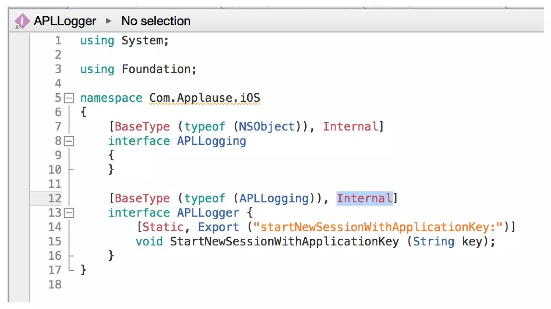
Task: Click the startNewSessionWithApplicationKey string literal
Action: (x=378, y=227)
